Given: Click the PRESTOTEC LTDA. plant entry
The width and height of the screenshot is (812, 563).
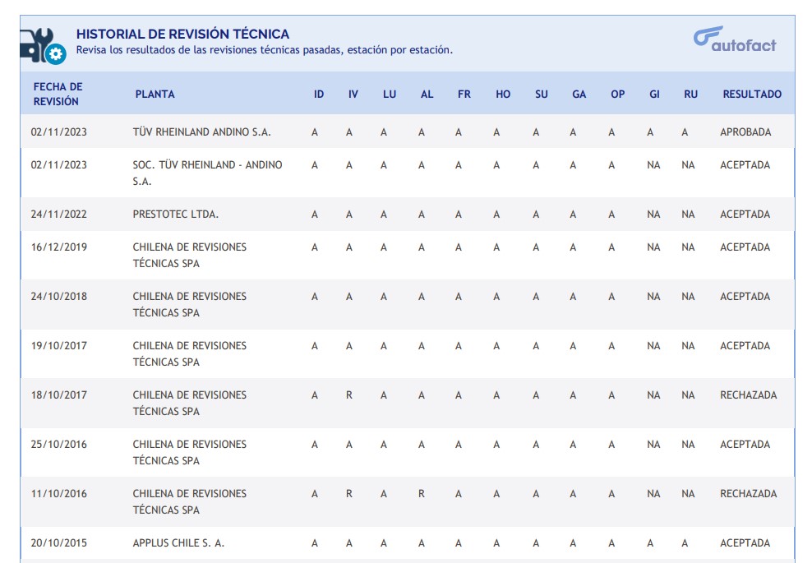Looking at the screenshot, I should [176, 215].
